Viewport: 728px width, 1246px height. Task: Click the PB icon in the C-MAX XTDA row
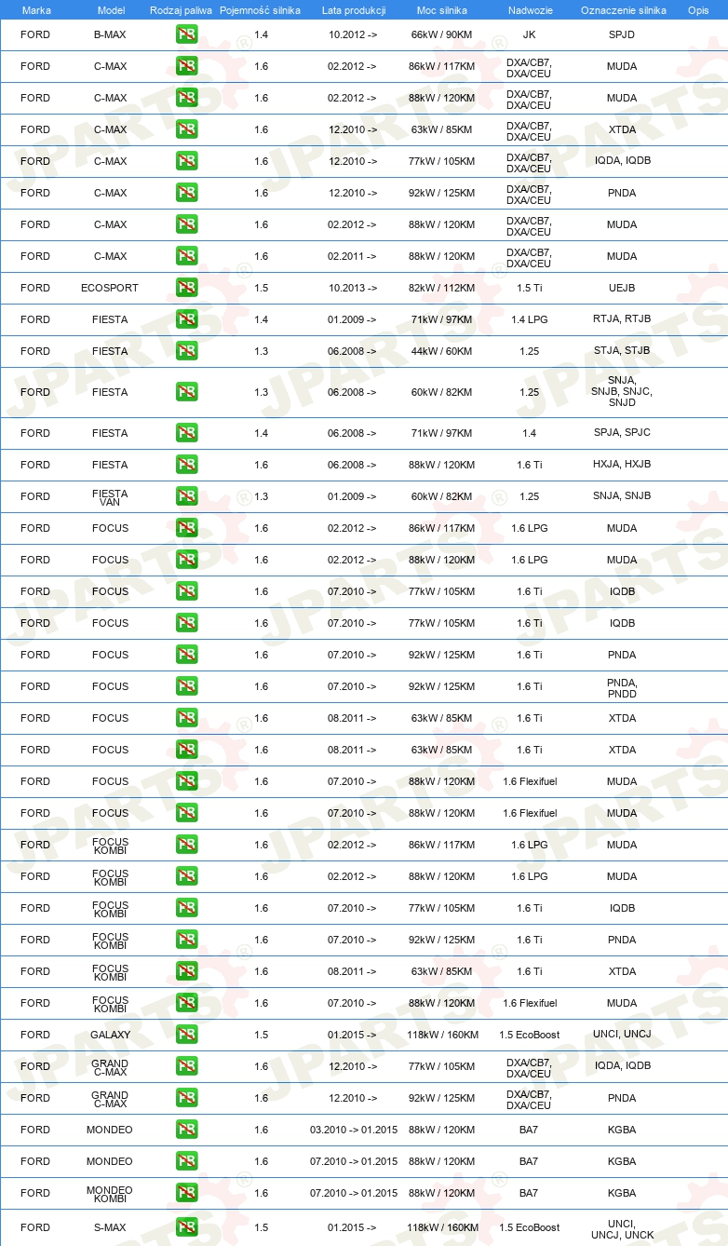[x=187, y=129]
